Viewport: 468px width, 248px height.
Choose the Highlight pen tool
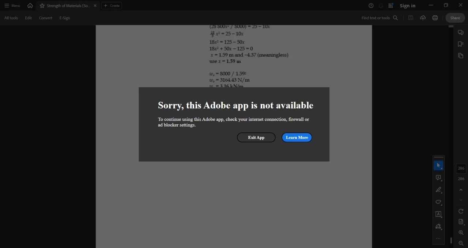438,190
